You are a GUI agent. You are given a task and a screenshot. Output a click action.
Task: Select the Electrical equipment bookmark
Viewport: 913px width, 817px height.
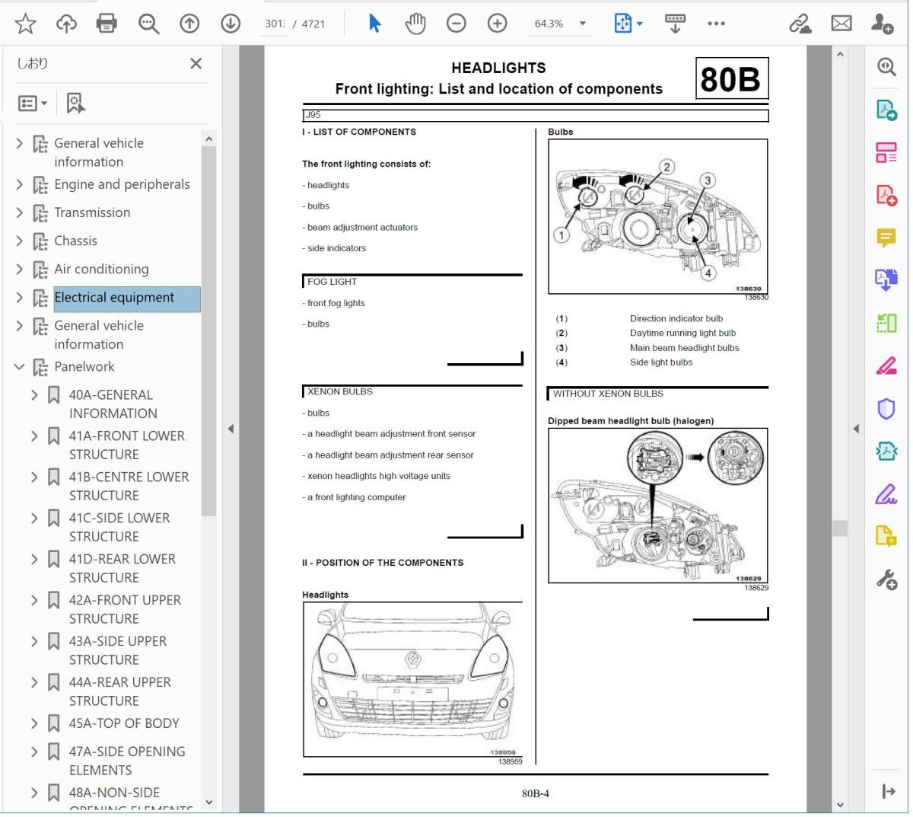pyautogui.click(x=114, y=298)
